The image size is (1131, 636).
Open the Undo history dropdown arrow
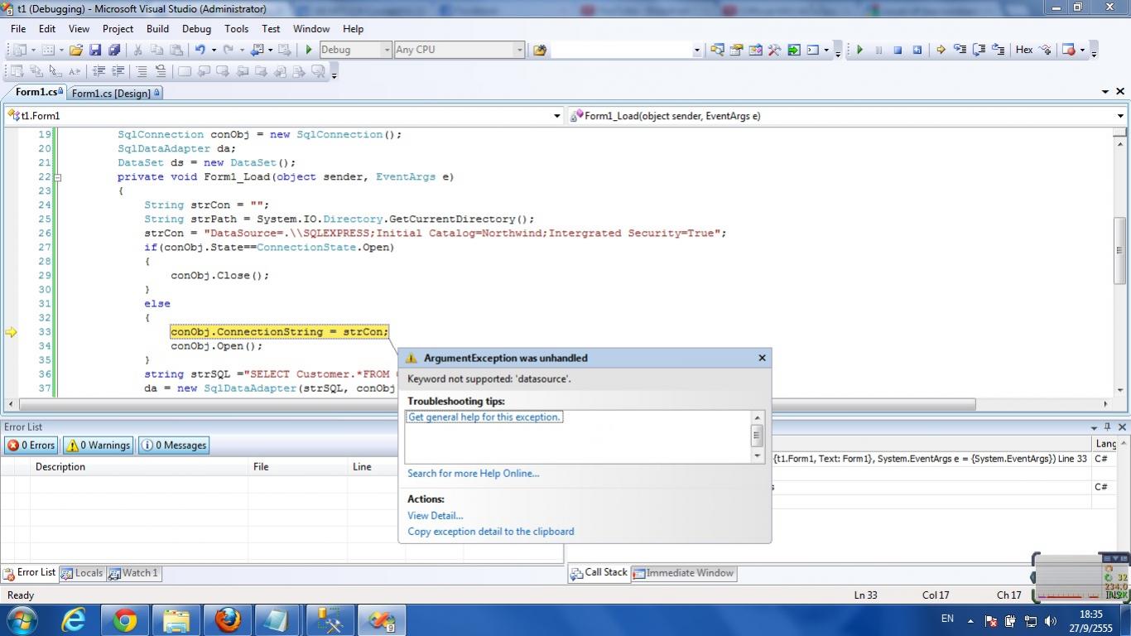(214, 50)
